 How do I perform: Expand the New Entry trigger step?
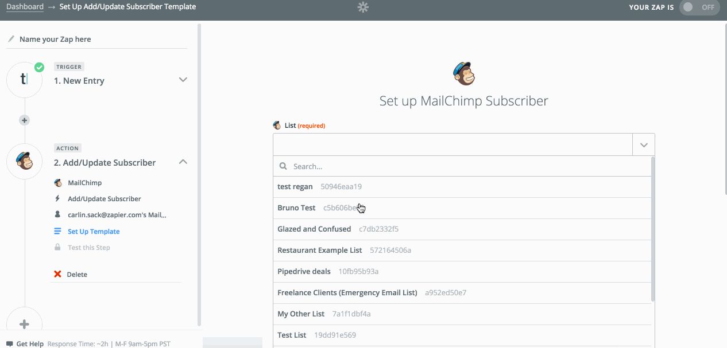pyautogui.click(x=183, y=80)
